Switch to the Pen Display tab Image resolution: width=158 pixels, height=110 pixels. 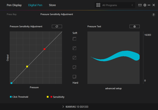coord(14,5)
